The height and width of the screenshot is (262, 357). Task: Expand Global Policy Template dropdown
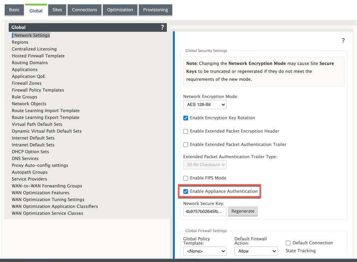pyautogui.click(x=205, y=251)
